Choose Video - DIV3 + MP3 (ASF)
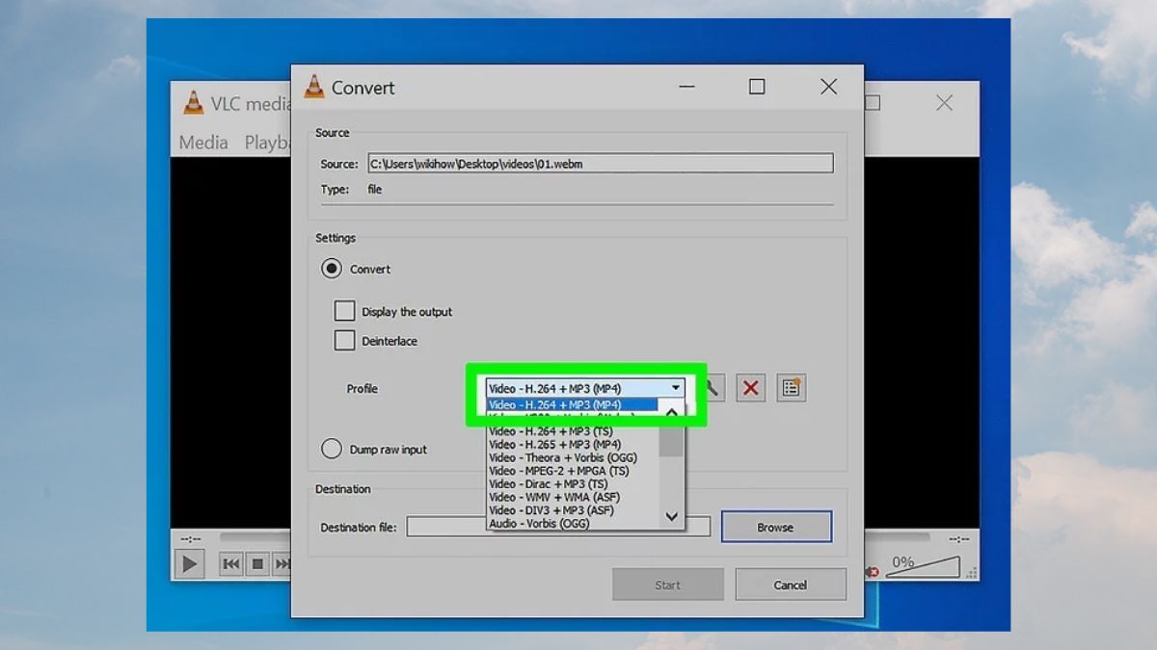This screenshot has height=650, width=1157. click(573, 510)
